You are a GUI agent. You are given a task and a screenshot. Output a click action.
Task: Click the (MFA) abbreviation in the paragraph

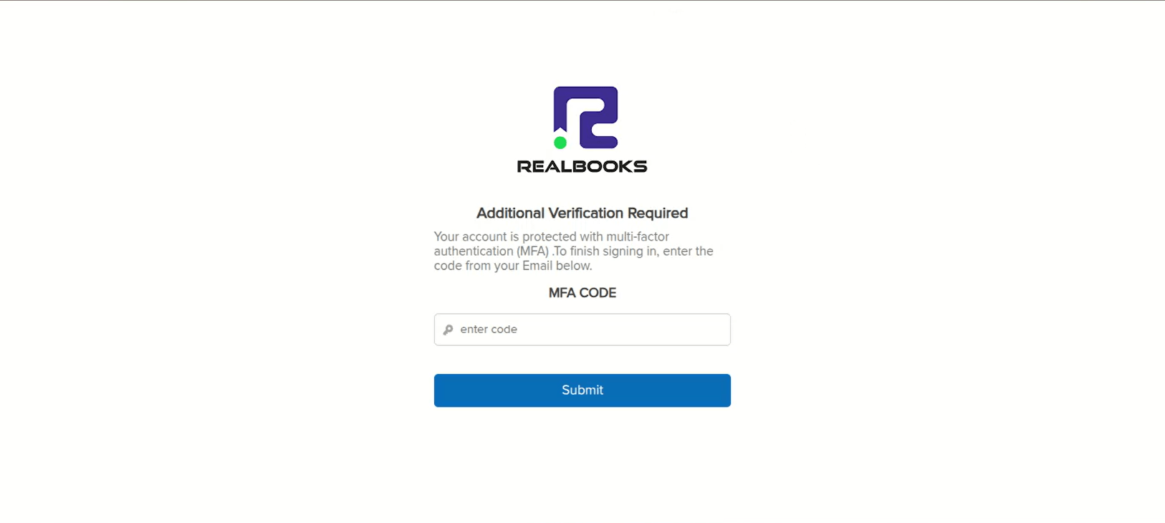point(532,251)
